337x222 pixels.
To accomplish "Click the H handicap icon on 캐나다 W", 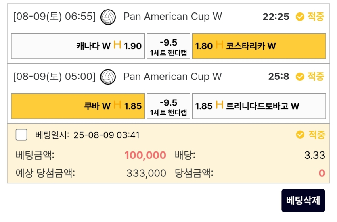I will click(117, 45).
